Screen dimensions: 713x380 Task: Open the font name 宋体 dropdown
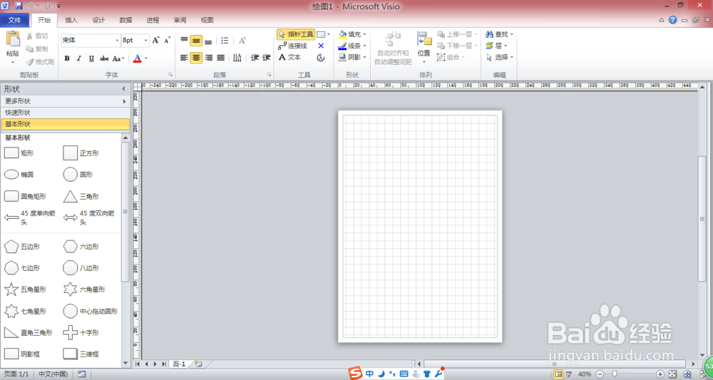point(117,41)
